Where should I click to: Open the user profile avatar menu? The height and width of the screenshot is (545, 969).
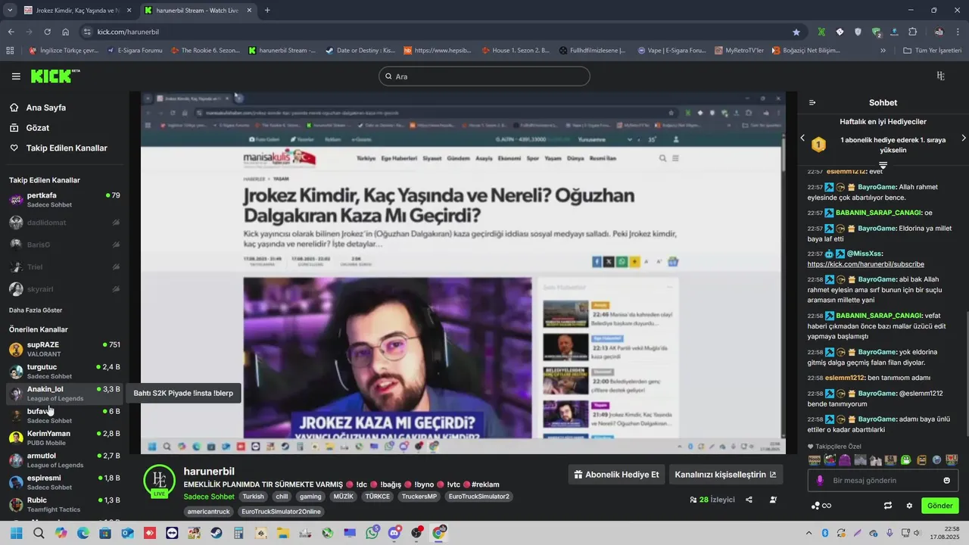click(940, 76)
